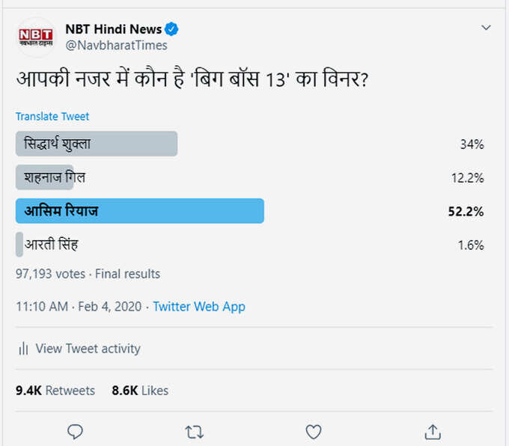Open the share tweet upload icon

pyautogui.click(x=433, y=432)
